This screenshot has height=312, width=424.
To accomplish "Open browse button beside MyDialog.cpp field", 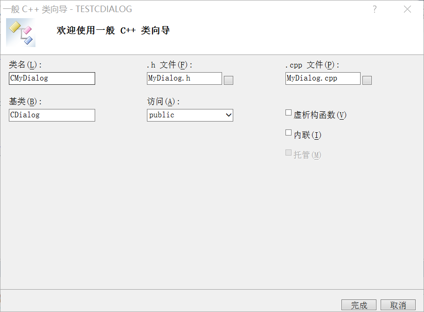I will pos(367,80).
